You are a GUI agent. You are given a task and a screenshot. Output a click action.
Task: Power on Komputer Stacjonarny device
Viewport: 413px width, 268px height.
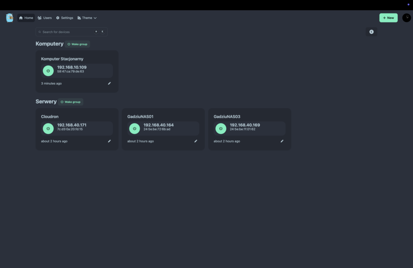(48, 70)
